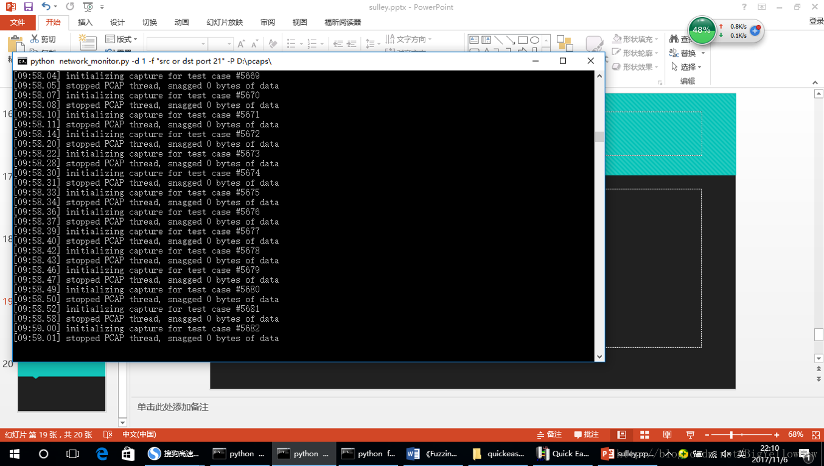The image size is (824, 466).
Task: Start the slideshow from the quick access toolbar icon
Action: (88, 7)
